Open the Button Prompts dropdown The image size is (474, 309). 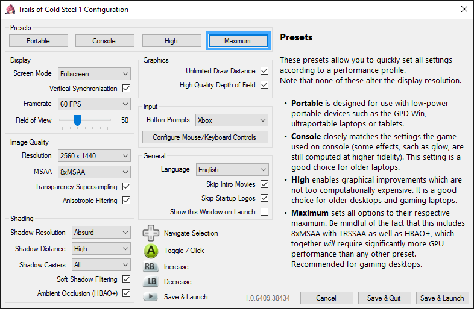pyautogui.click(x=232, y=120)
